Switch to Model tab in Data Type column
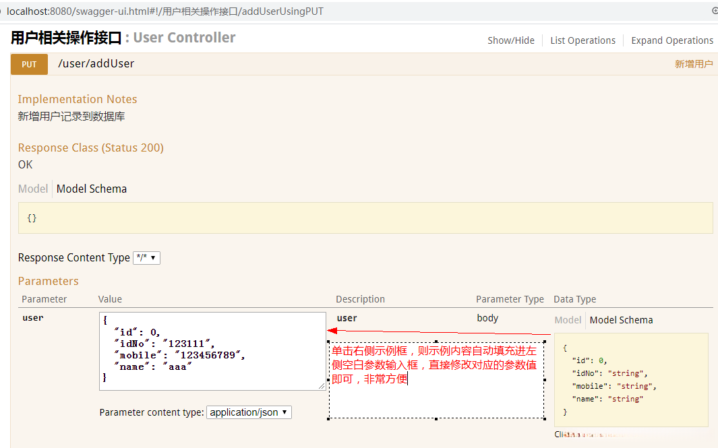Viewport: 718px width, 448px height. (x=568, y=320)
